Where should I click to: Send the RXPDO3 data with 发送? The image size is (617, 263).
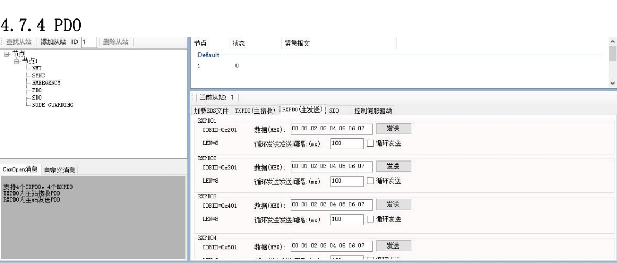coord(393,204)
